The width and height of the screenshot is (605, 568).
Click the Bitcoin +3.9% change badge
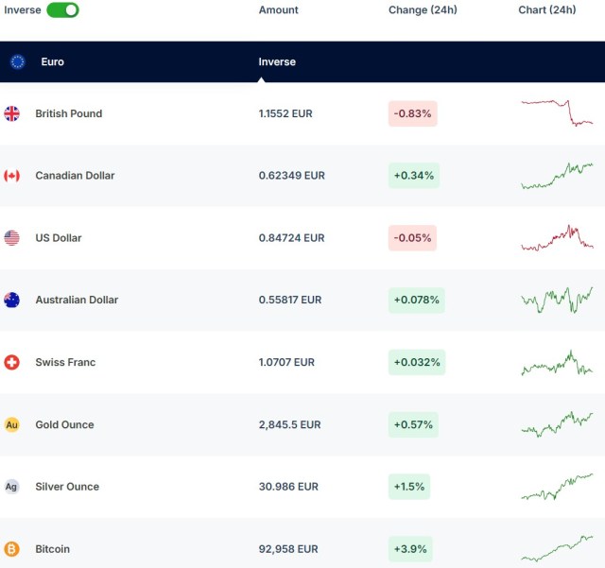[x=411, y=549]
